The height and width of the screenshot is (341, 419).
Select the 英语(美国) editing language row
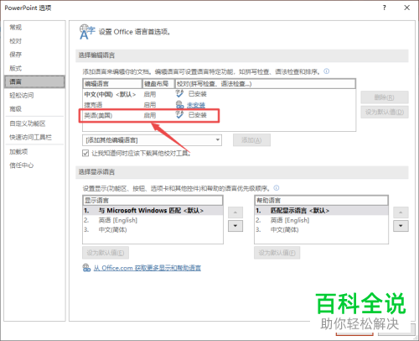219,115
